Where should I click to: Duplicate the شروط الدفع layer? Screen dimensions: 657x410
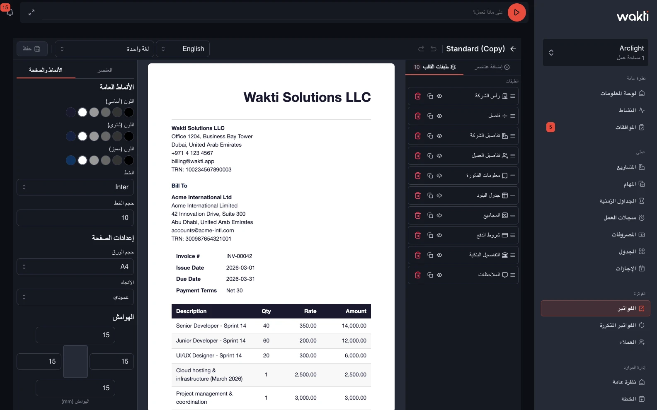pos(430,235)
